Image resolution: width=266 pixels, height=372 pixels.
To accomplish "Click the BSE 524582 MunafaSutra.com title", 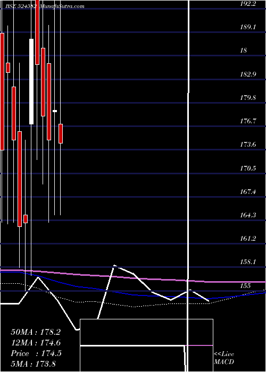I will click(45, 6).
